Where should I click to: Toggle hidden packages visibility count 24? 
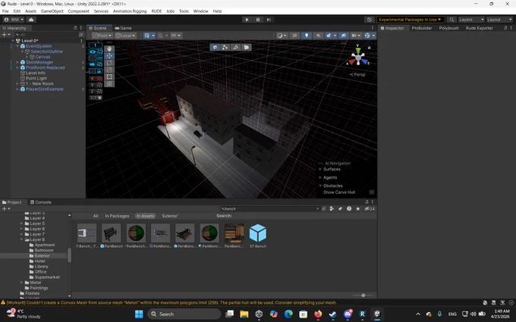(370, 208)
